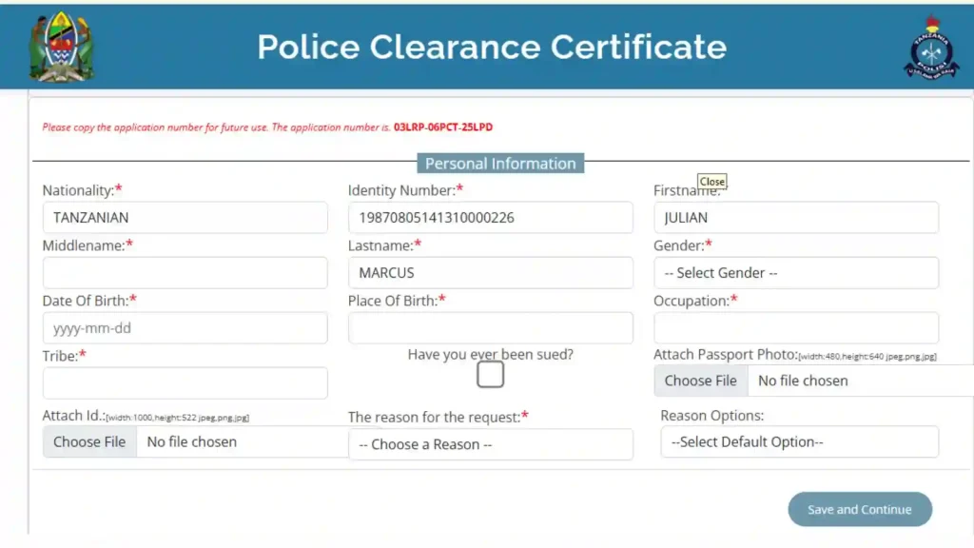Select the Firstname field containing JULIAN

pos(796,218)
